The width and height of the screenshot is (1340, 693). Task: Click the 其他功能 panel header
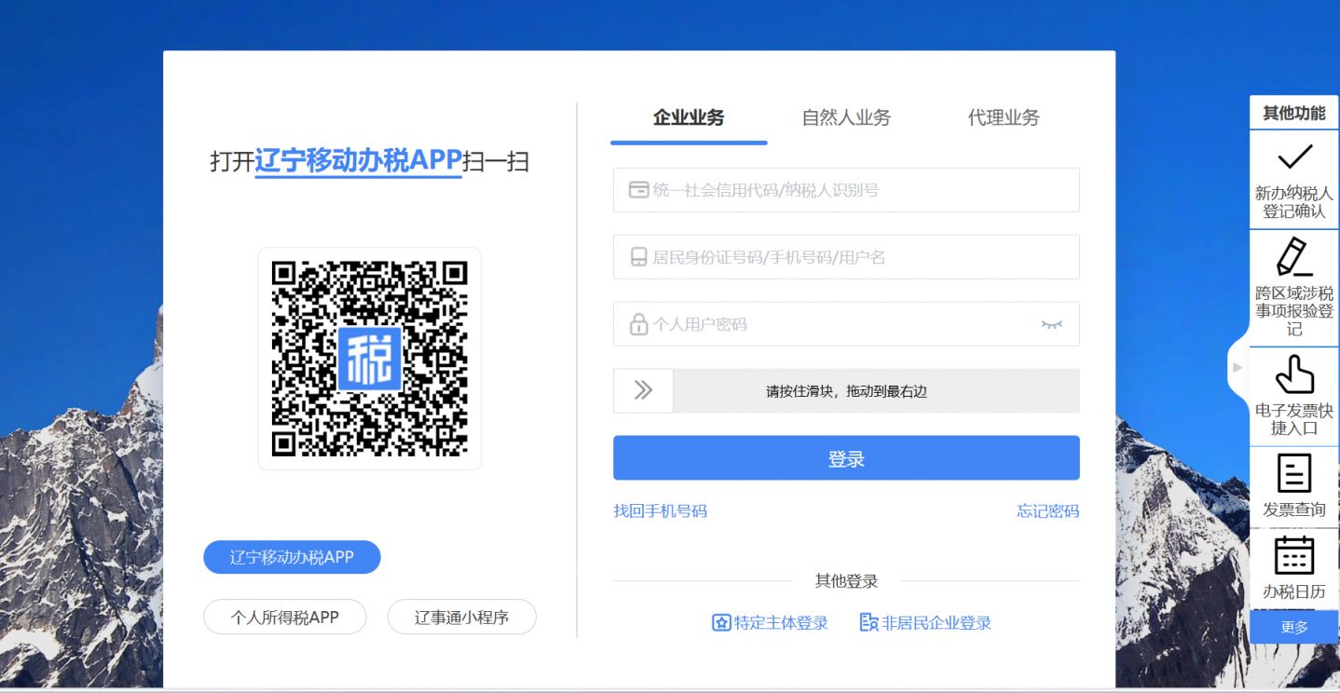(1294, 113)
